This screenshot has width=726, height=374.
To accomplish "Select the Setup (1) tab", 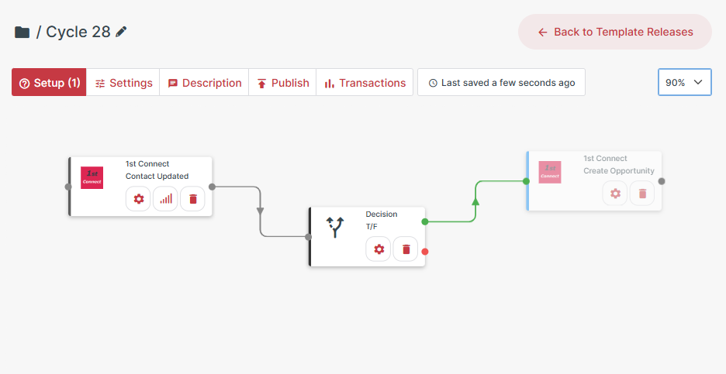I will [50, 83].
